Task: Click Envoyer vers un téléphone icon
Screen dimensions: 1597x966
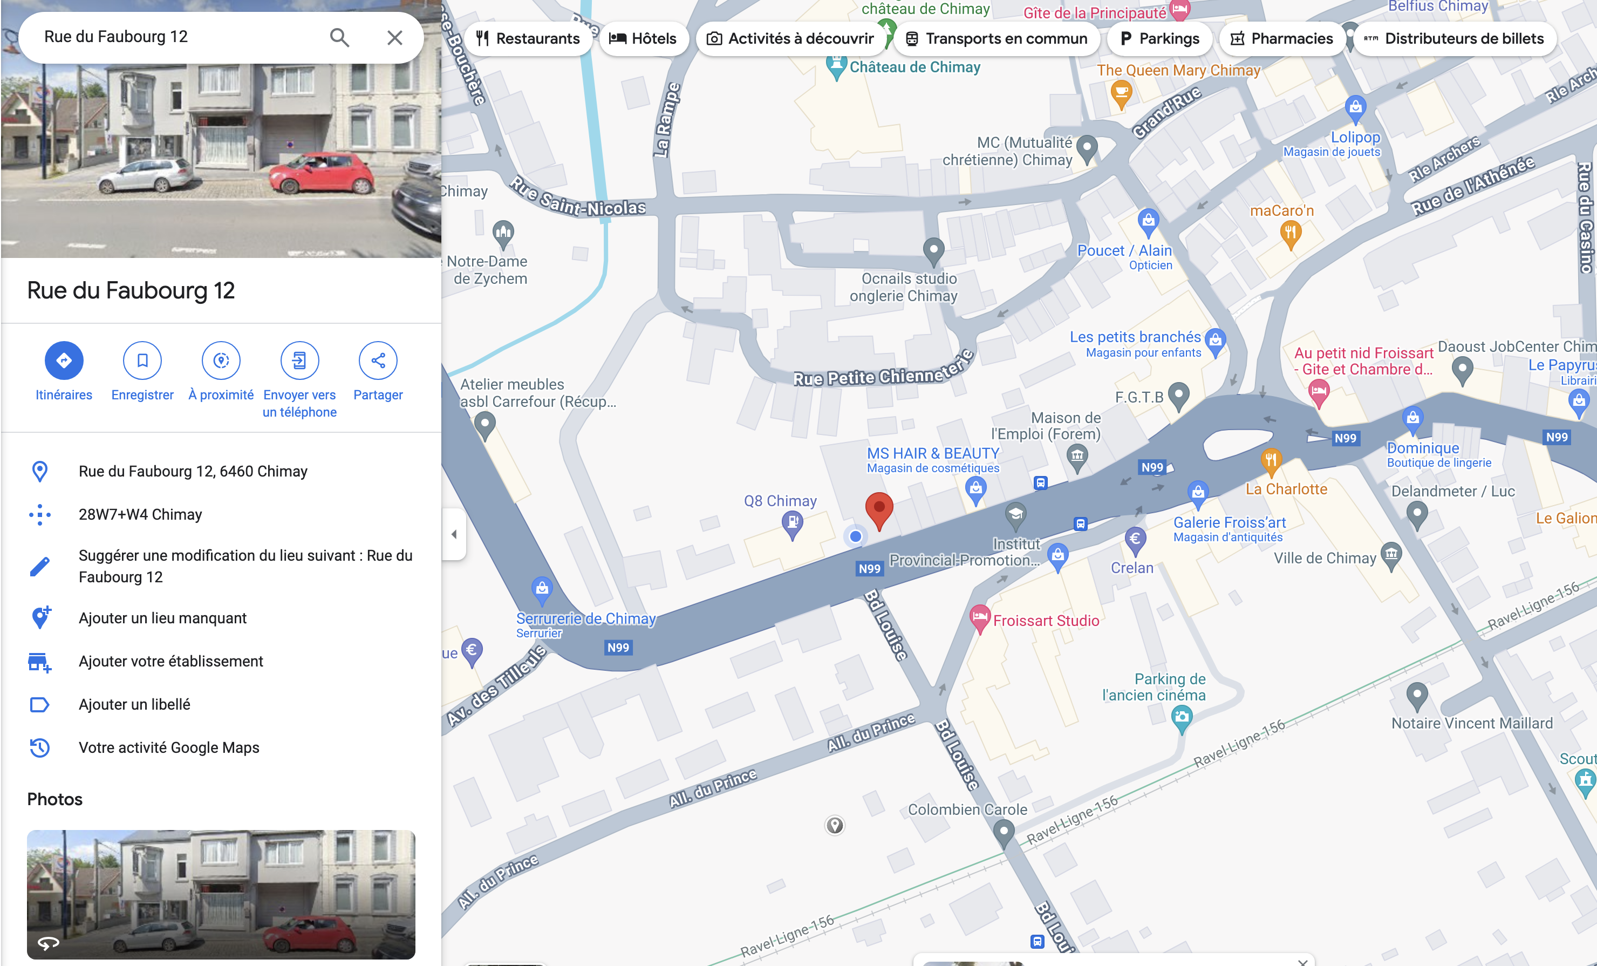Action: [x=299, y=360]
